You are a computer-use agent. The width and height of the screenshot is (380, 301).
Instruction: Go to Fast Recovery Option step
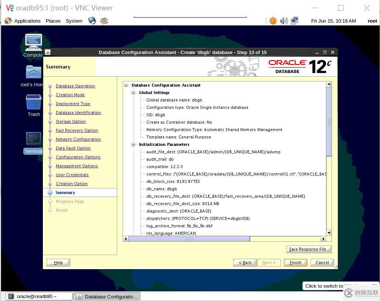[77, 130]
